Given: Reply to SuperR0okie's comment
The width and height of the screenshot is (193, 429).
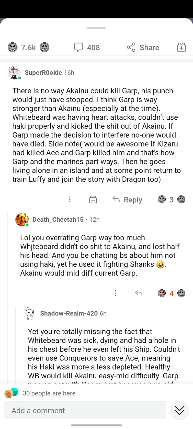Looking at the screenshot, I should point(127,200).
